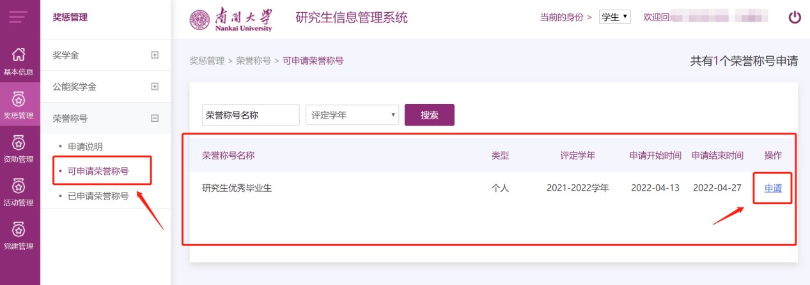This screenshot has width=810, height=285.
Task: Click the Nankai University logo
Action: [x=231, y=18]
